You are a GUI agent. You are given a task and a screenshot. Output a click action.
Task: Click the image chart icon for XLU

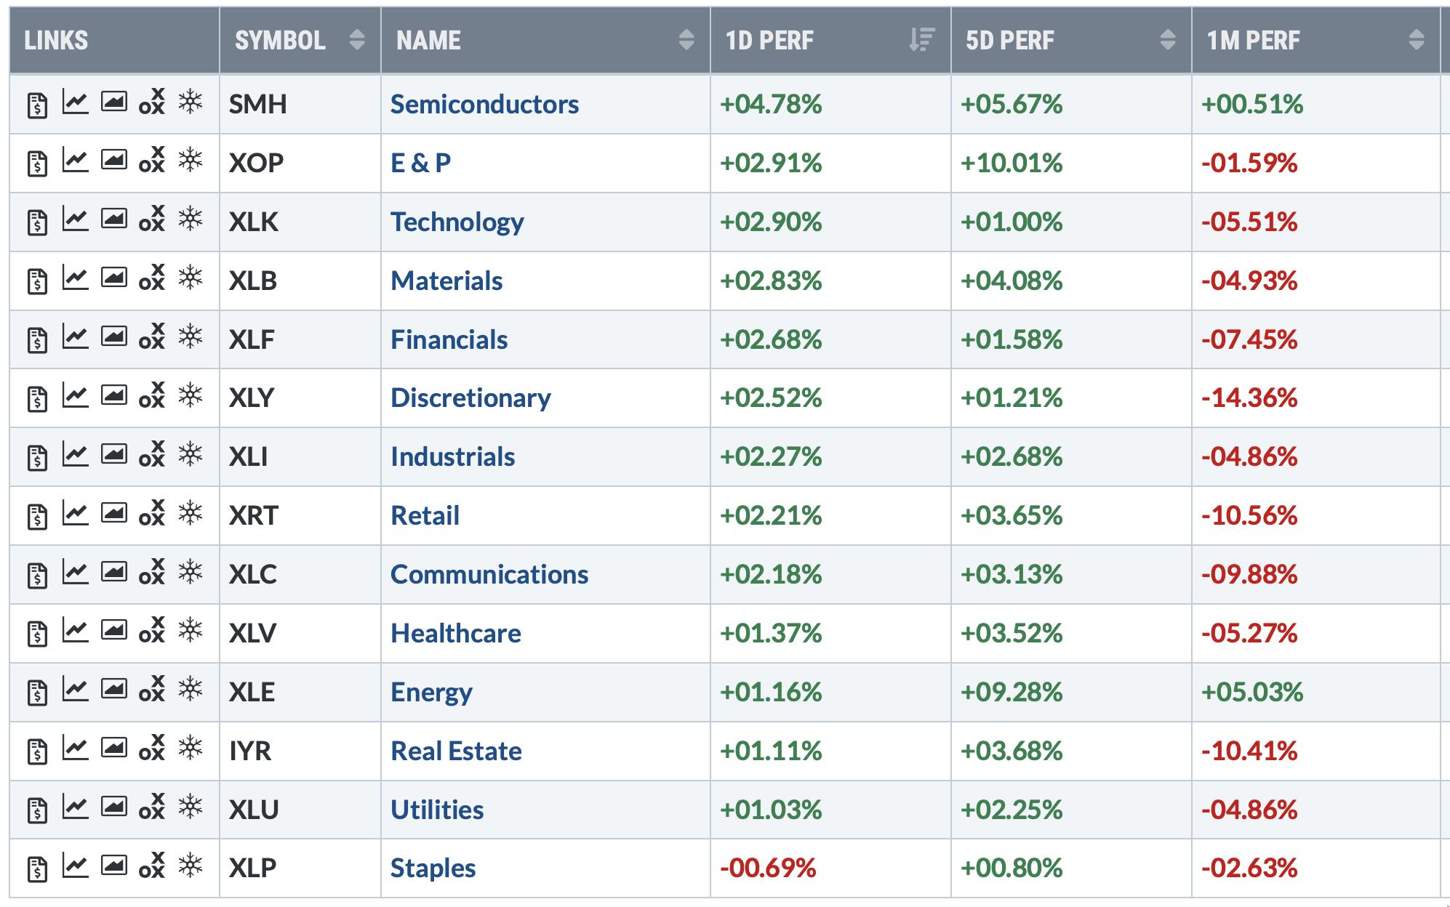click(113, 807)
